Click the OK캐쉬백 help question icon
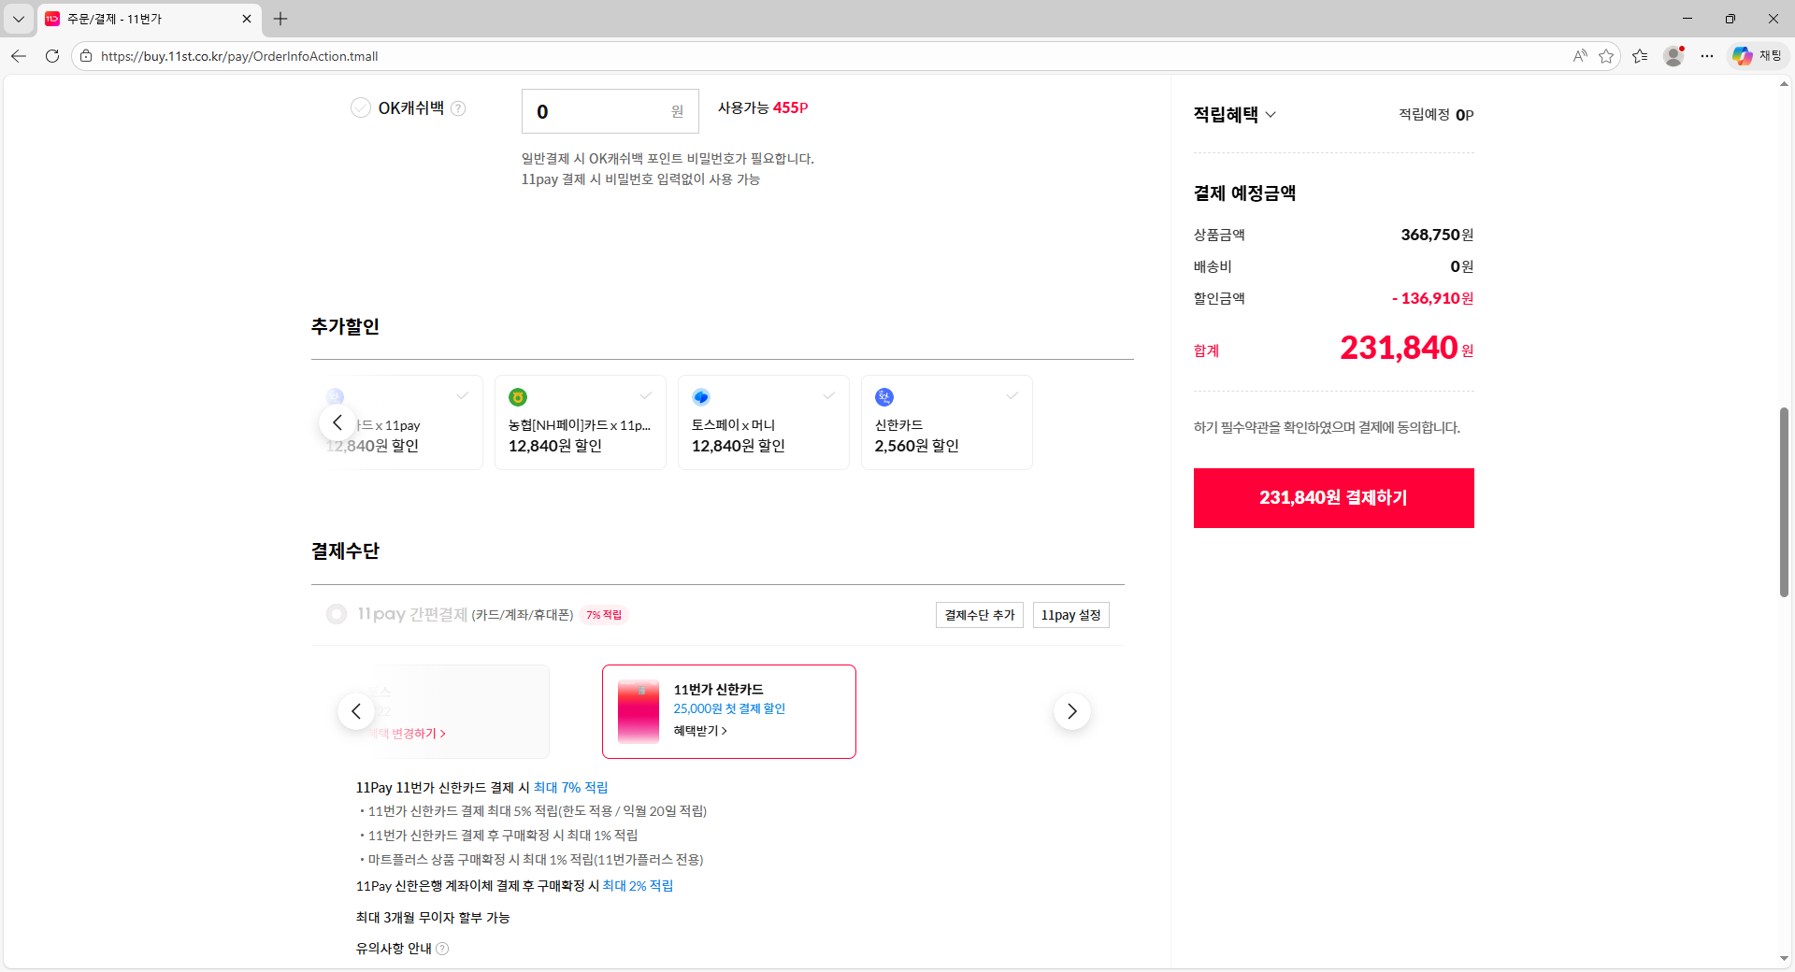The height and width of the screenshot is (972, 1795). coord(458,108)
